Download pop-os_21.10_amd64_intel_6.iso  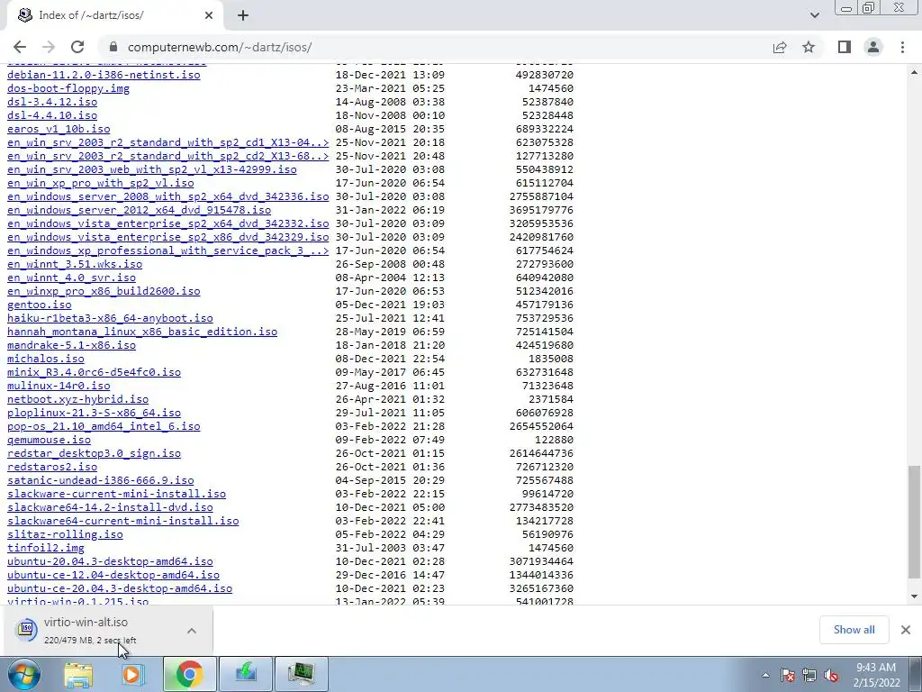[104, 426]
